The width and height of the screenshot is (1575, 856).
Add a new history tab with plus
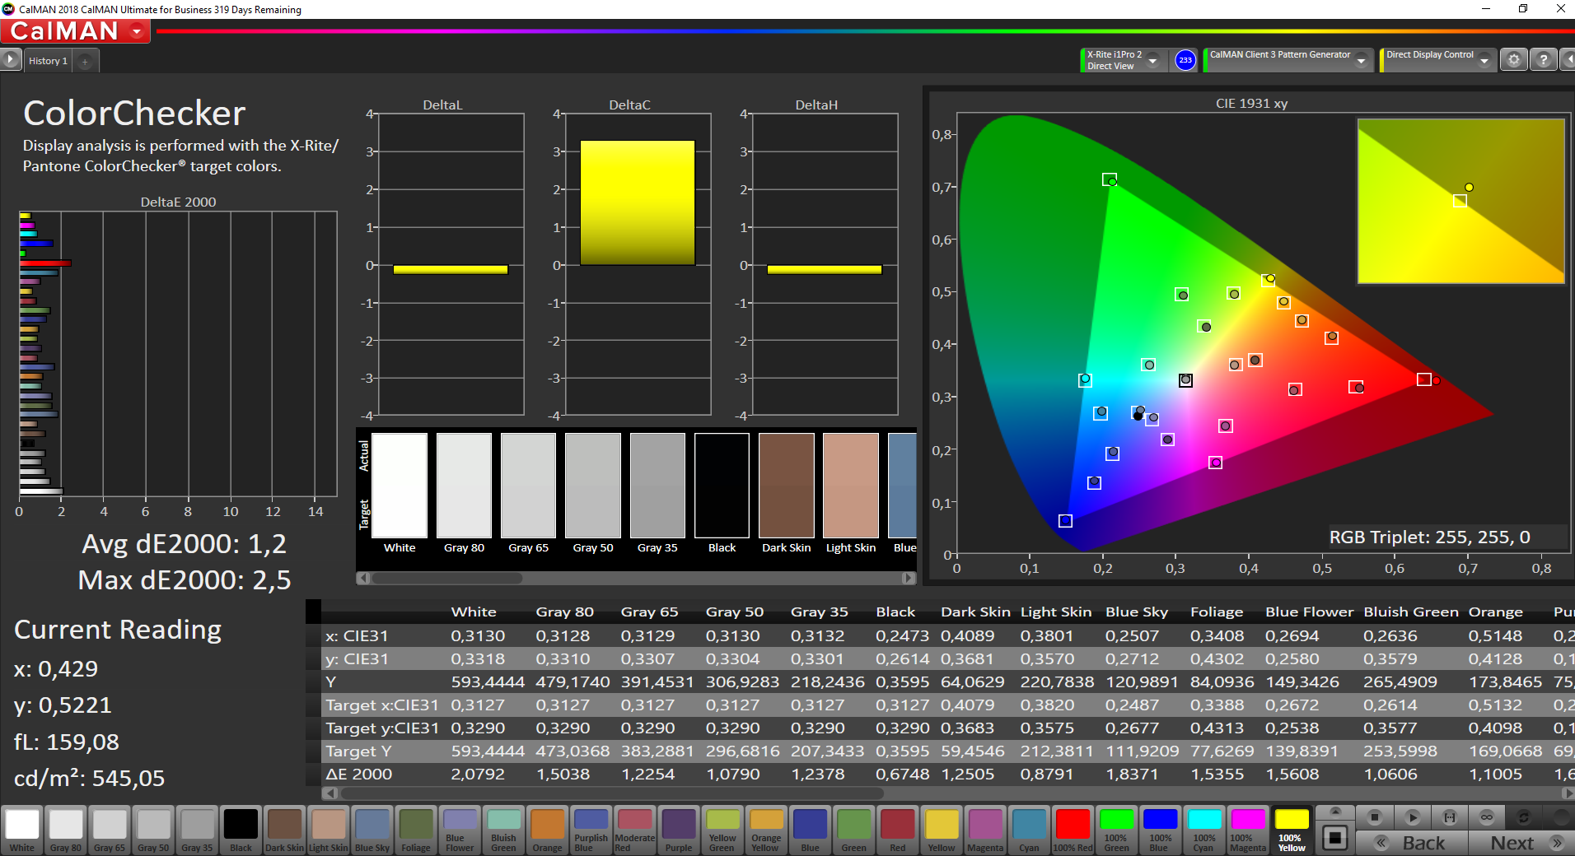pyautogui.click(x=85, y=61)
